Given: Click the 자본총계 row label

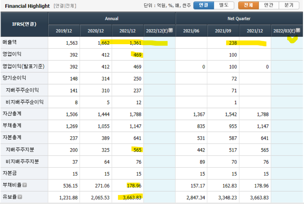Looking at the screenshot, I should click(x=12, y=137).
